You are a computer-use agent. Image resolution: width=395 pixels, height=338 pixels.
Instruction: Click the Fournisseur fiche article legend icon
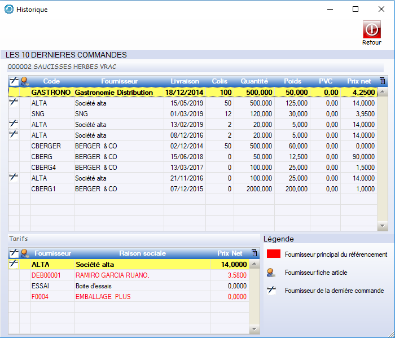(271, 273)
